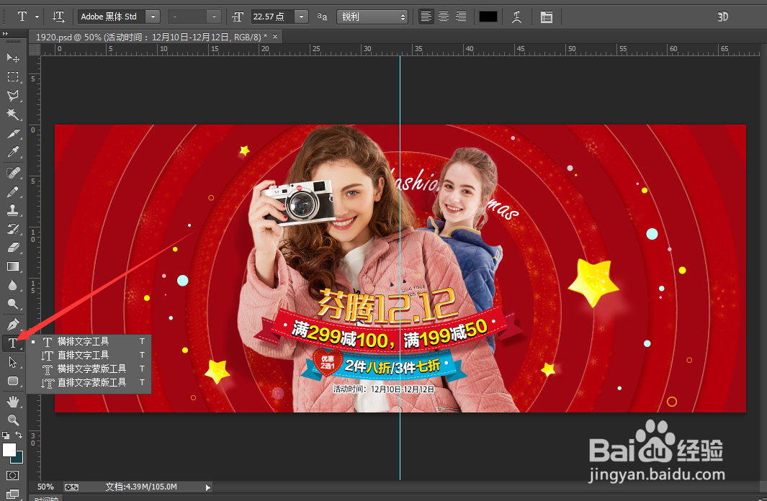The image size is (767, 501).
Task: Click the white foreground color swatch
Action: tap(9, 450)
